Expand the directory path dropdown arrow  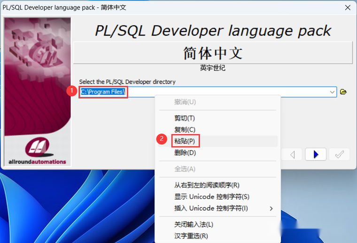pos(332,92)
